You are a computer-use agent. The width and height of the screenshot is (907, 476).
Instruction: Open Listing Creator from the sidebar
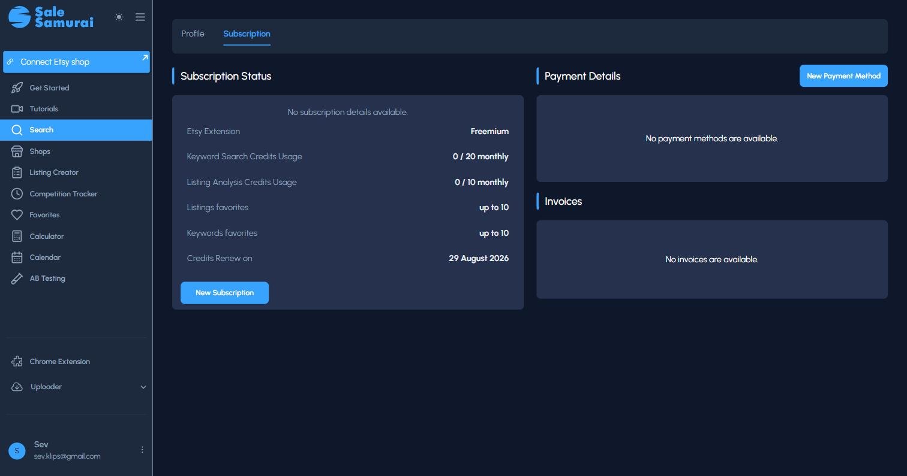pyautogui.click(x=76, y=172)
